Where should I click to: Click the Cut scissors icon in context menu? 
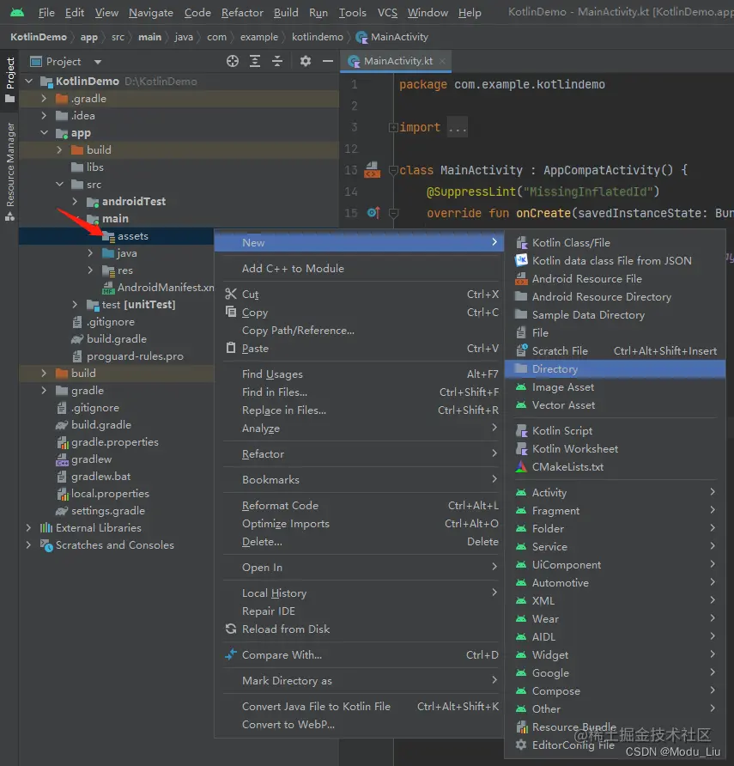[231, 294]
